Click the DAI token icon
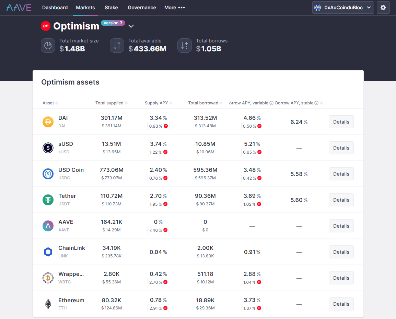The image size is (396, 319). (x=48, y=122)
